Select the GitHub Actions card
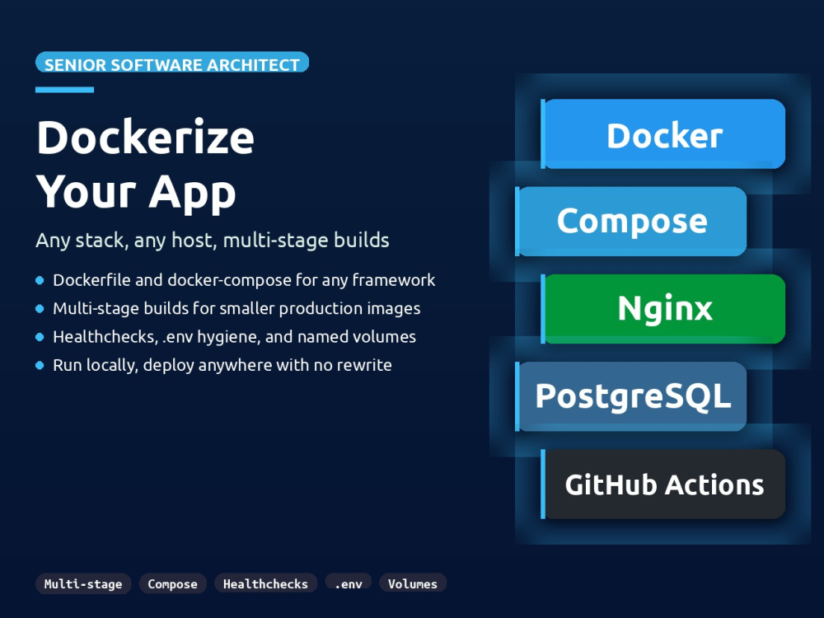The image size is (824, 618). click(x=663, y=484)
